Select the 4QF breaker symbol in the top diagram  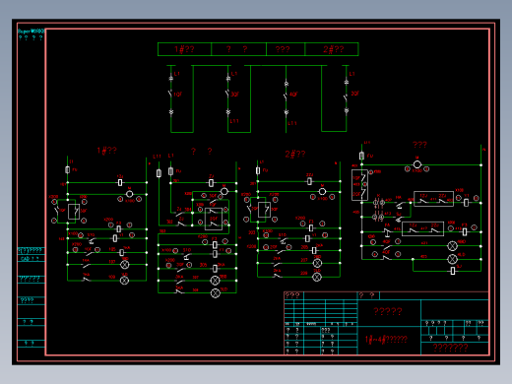[286, 96]
